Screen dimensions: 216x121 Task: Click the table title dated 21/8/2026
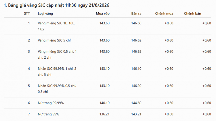coord(56,5)
